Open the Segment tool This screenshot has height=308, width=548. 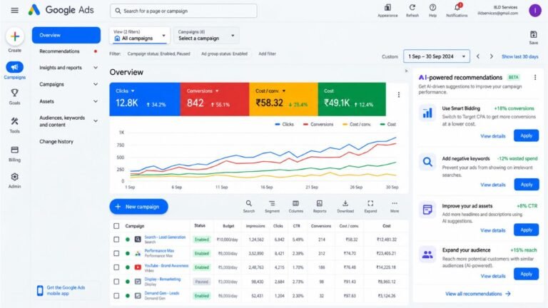point(272,206)
